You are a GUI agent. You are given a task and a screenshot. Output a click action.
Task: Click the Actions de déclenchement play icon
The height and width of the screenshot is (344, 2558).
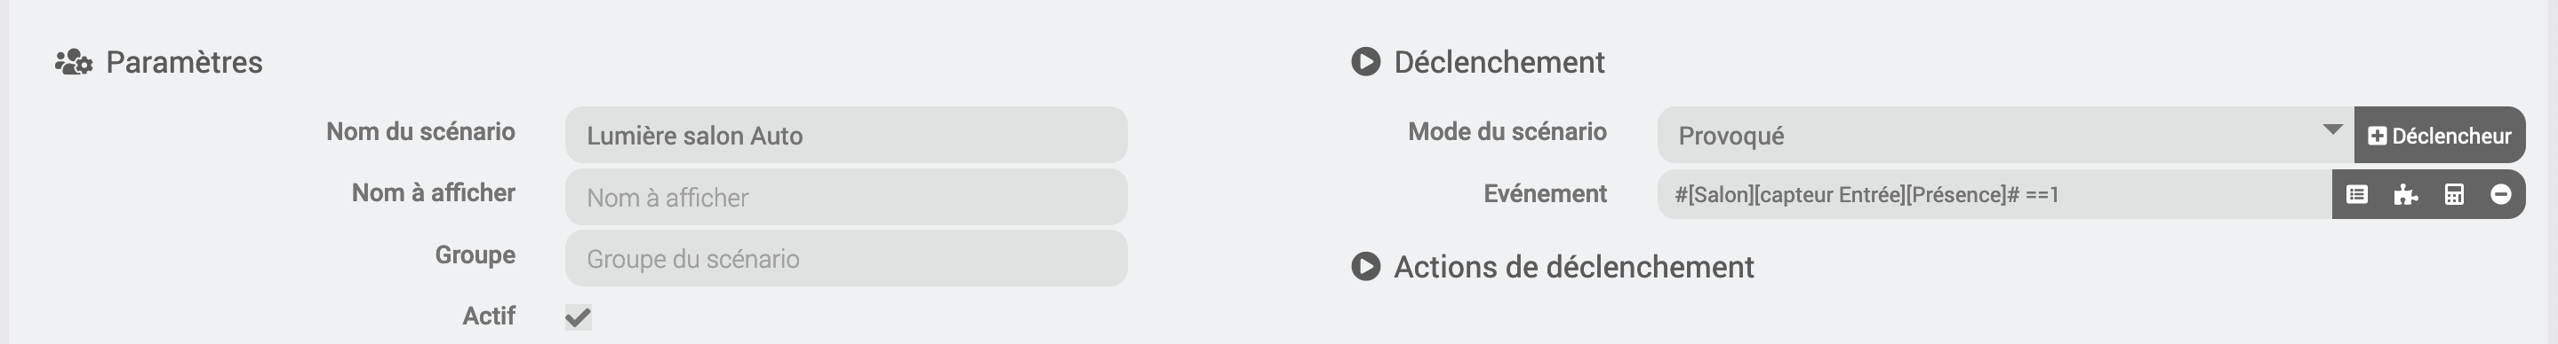coord(1365,267)
